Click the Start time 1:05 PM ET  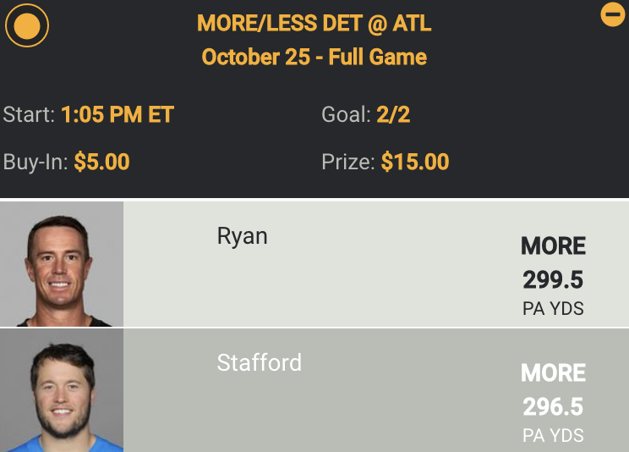117,115
